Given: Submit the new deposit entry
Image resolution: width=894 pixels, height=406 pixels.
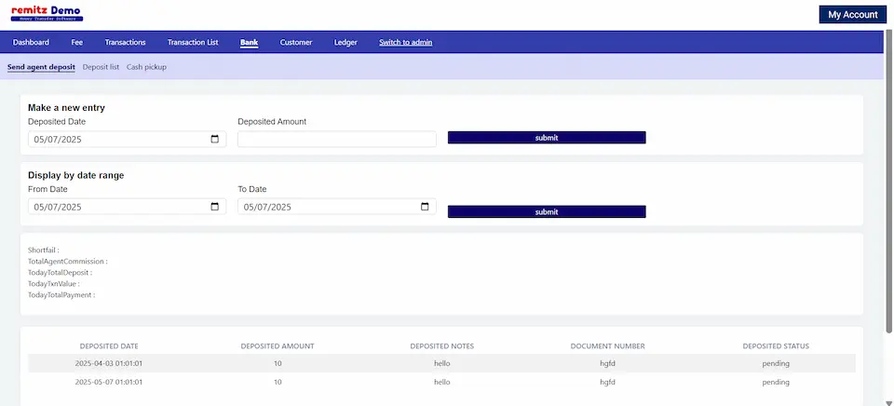Looking at the screenshot, I should click(x=547, y=138).
